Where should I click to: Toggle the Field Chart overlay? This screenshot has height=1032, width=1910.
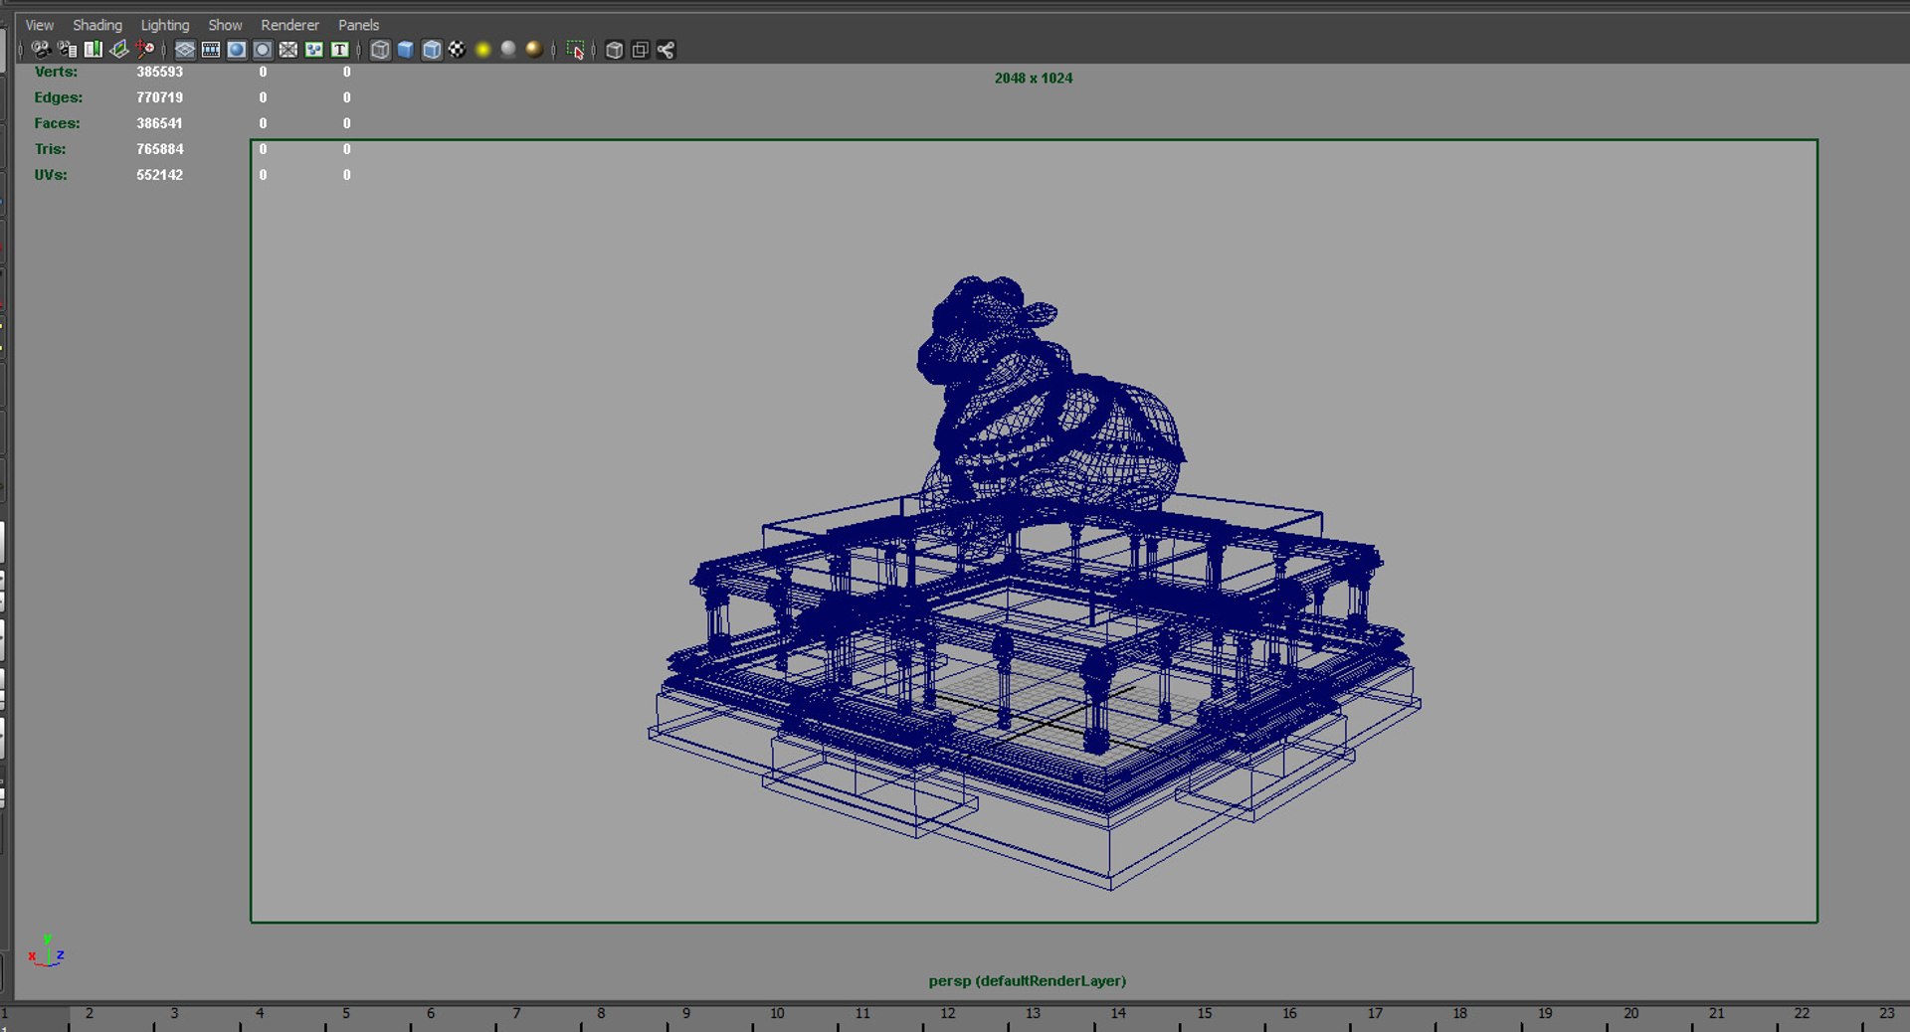pos(288,50)
